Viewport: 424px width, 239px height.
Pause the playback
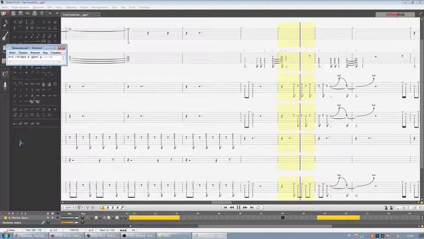238,208
